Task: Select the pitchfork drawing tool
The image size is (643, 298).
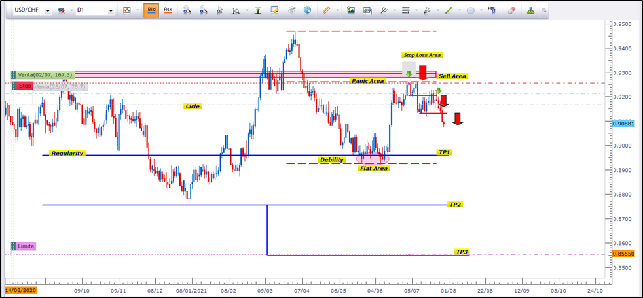Action: (x=384, y=11)
